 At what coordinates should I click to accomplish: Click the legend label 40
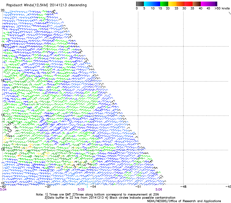[200, 8]
